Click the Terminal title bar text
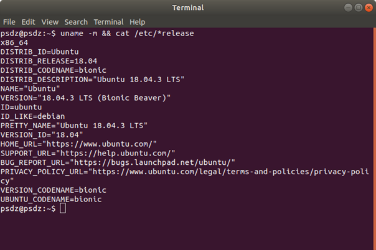The image size is (376, 250). pos(188,7)
